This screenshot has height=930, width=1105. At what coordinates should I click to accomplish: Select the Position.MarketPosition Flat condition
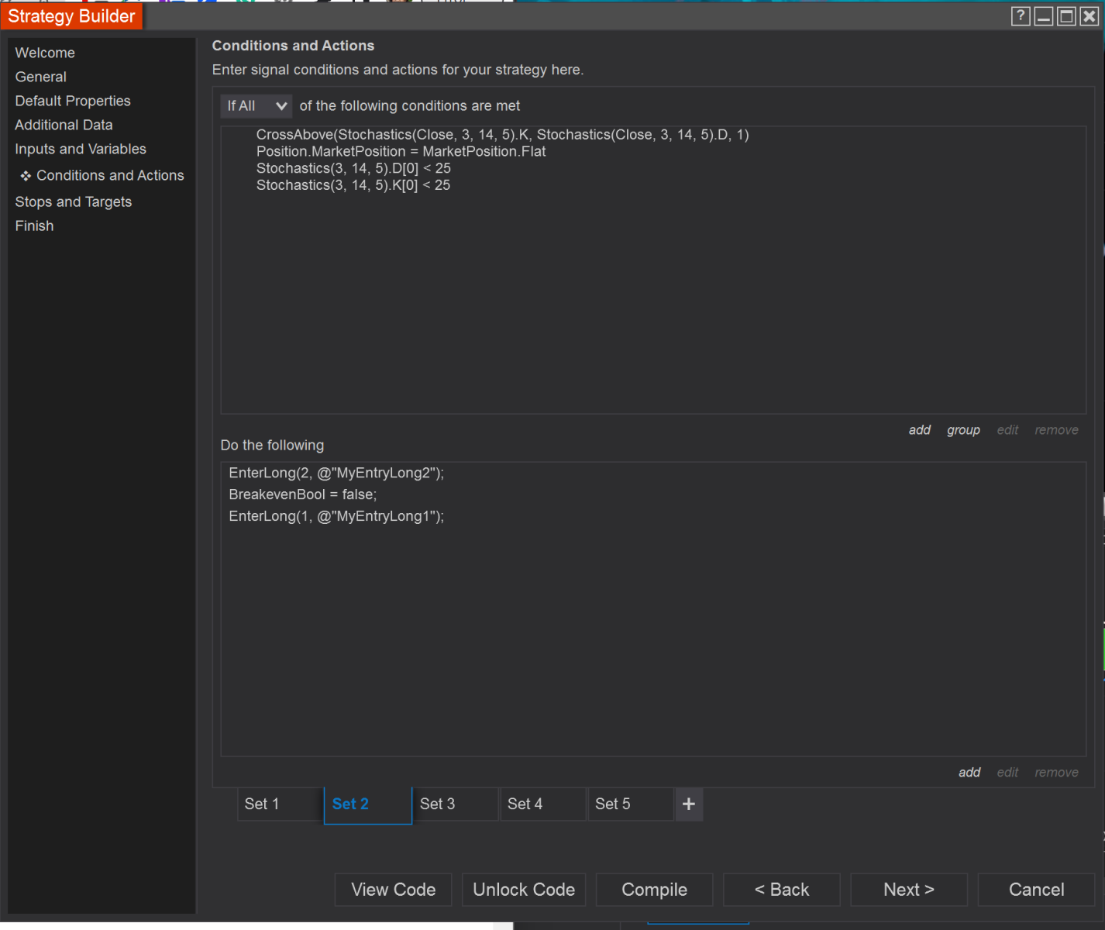click(x=401, y=152)
